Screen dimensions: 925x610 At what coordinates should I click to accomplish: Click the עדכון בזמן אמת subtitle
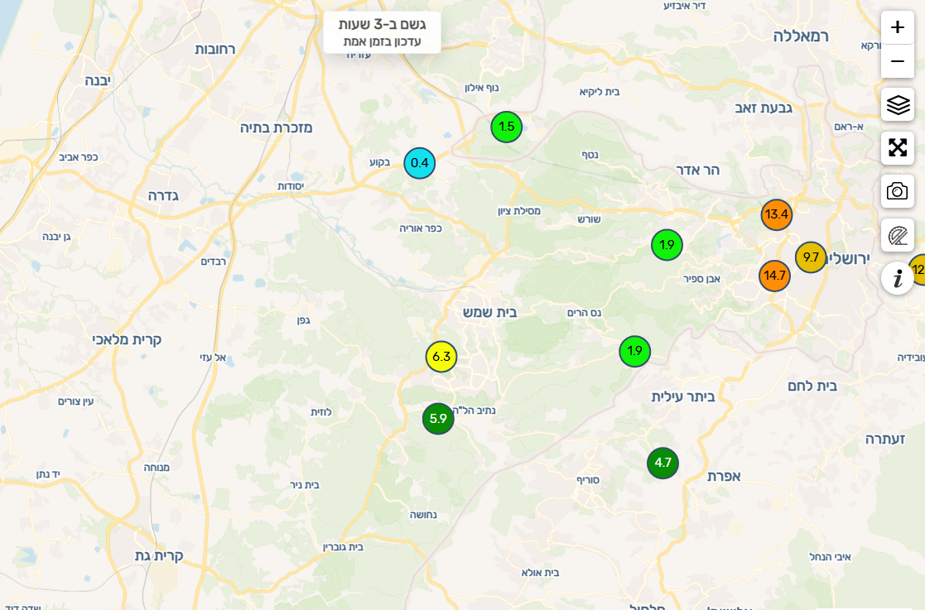pyautogui.click(x=382, y=42)
